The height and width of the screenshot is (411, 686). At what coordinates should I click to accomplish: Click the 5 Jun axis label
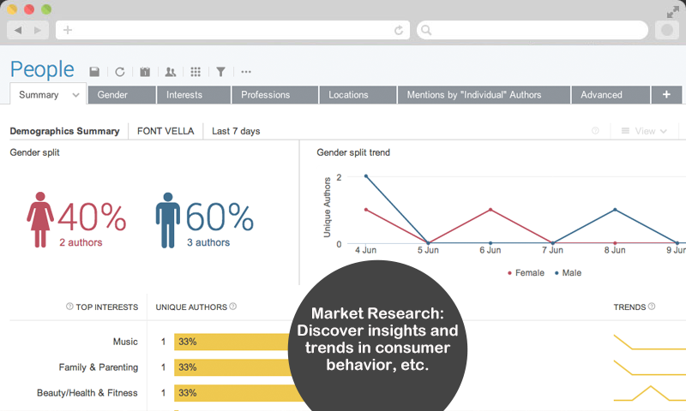428,250
